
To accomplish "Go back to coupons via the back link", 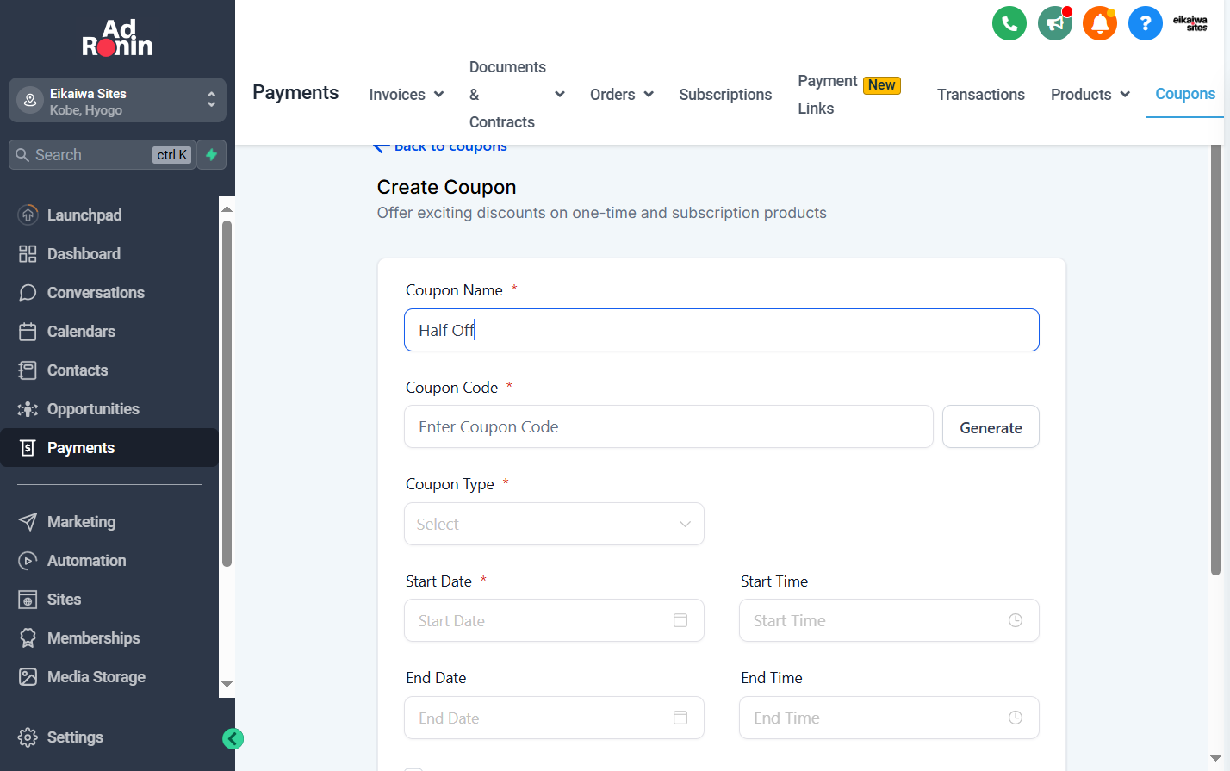I will (440, 147).
